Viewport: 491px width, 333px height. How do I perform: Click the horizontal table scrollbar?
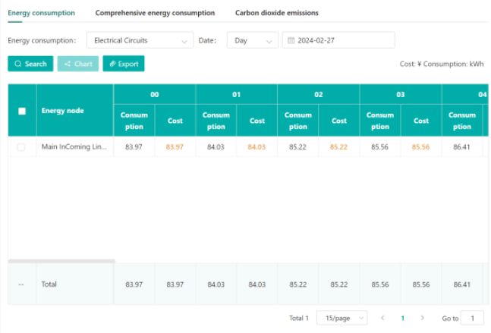tap(61, 261)
